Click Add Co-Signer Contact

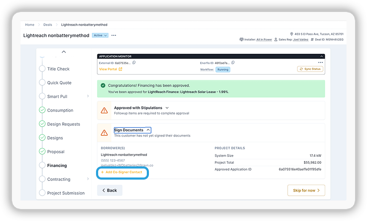point(122,172)
